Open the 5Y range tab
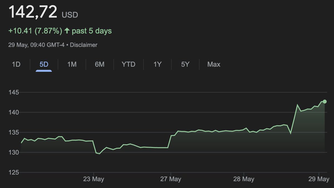Screen dimensions: 334x188 click(185, 65)
